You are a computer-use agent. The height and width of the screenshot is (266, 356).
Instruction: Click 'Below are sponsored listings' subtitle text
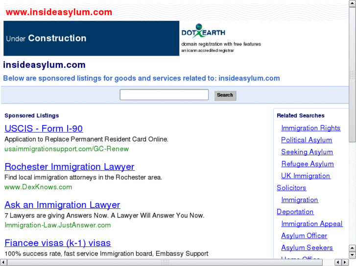pos(142,78)
